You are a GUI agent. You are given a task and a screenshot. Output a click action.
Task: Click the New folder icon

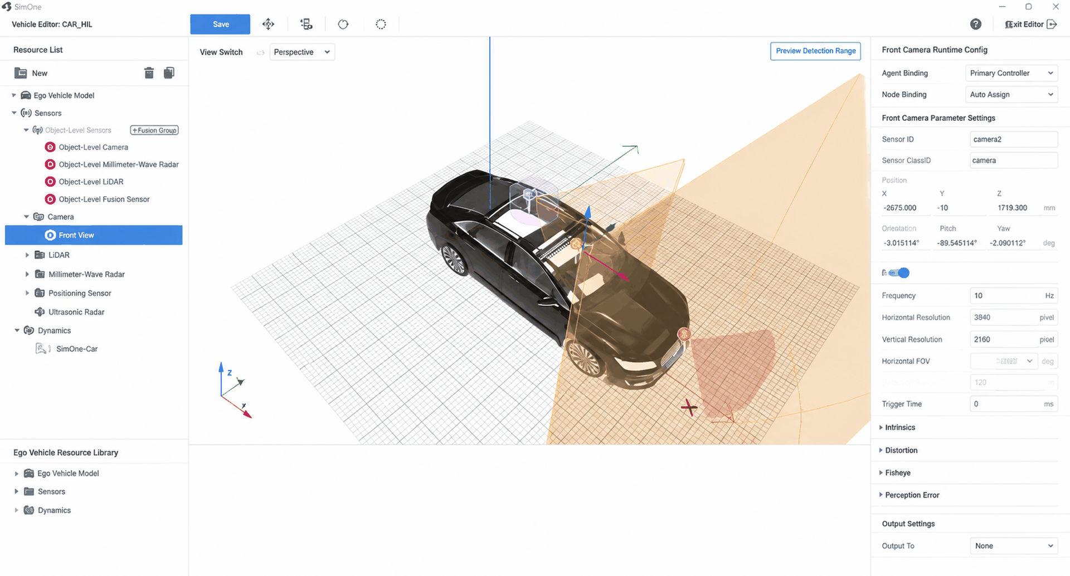coord(21,73)
